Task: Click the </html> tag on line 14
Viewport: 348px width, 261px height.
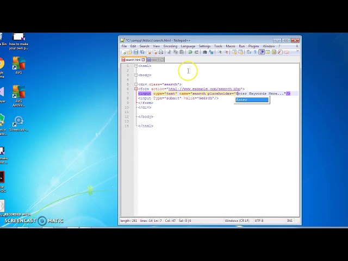Action: [146, 126]
